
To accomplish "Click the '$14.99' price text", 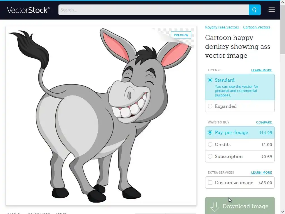I will pyautogui.click(x=266, y=133).
